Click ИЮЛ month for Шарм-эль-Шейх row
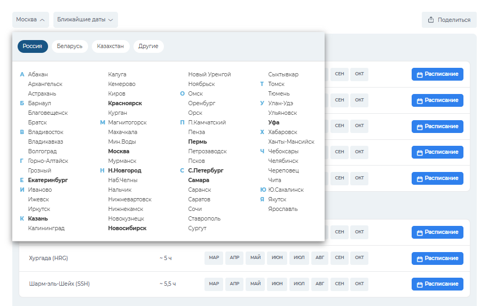 (x=299, y=284)
